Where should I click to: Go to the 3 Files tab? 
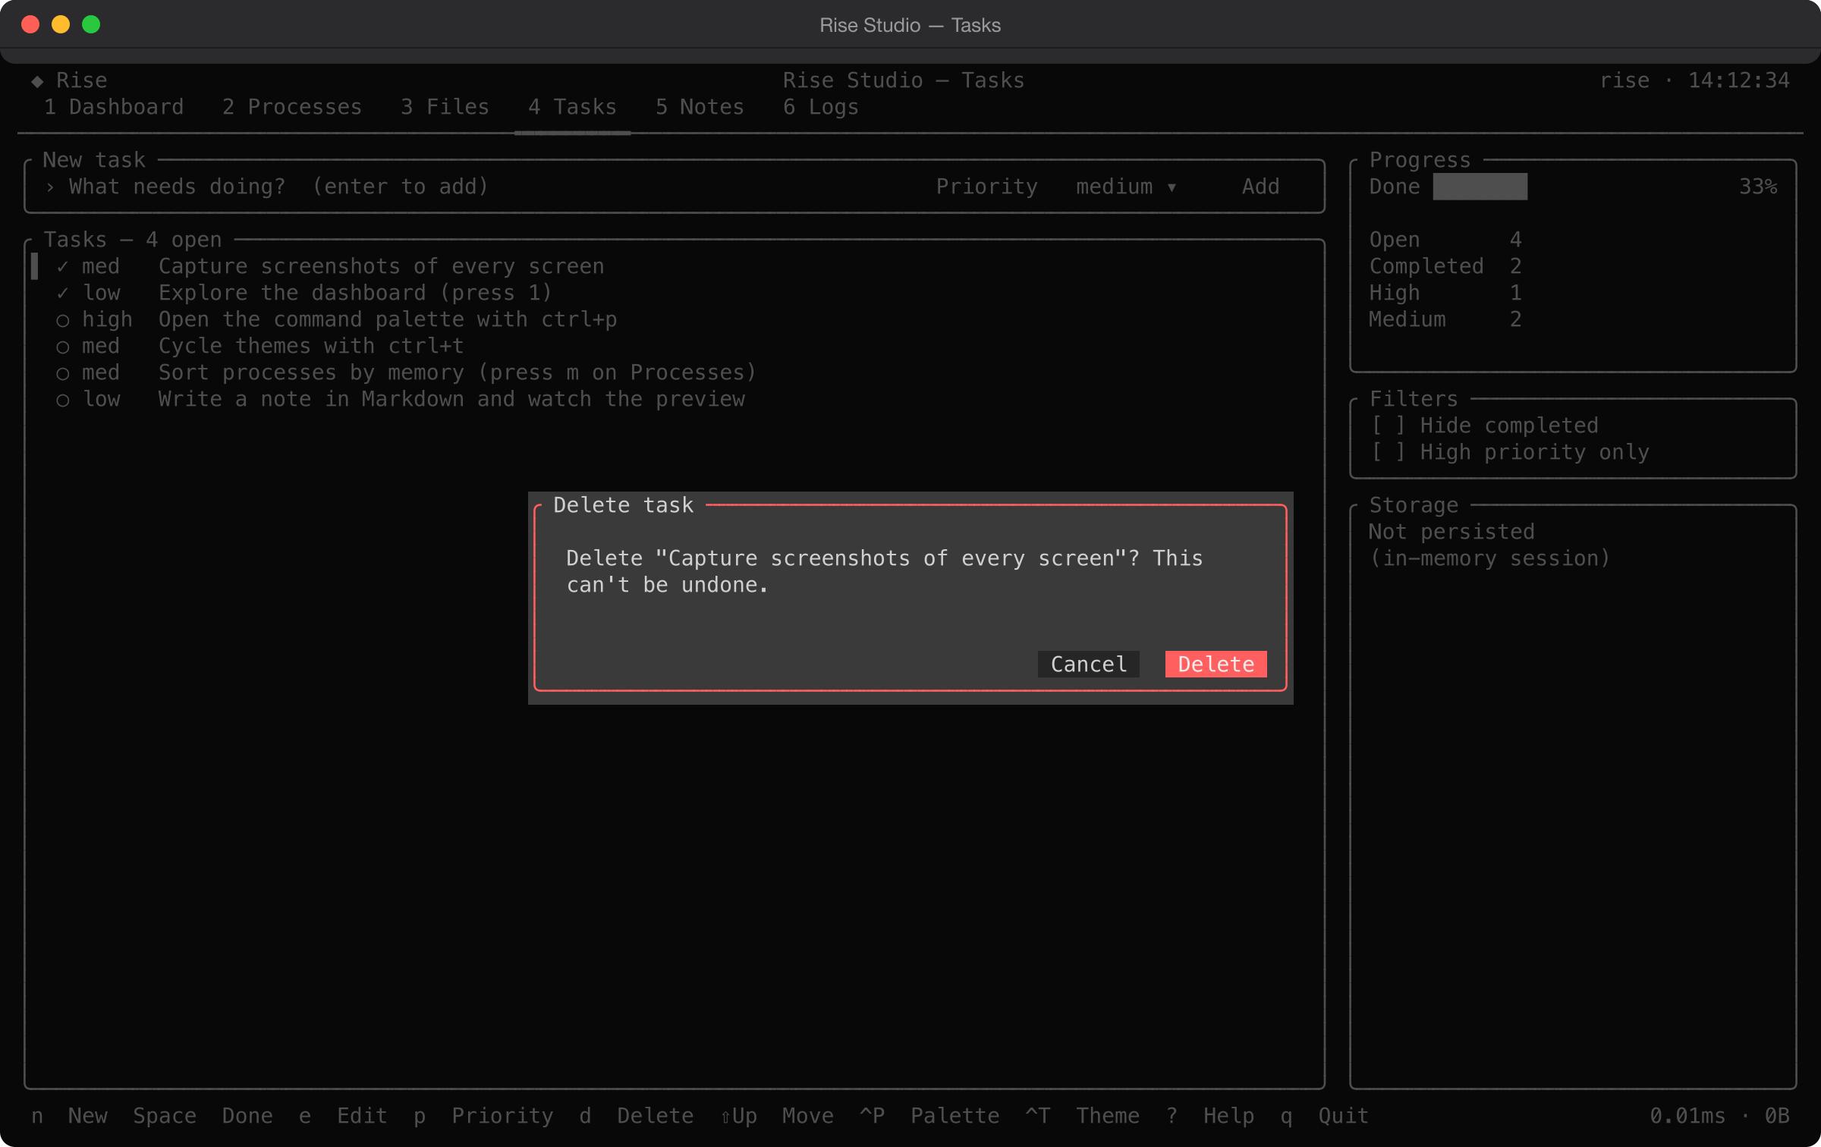tap(445, 107)
